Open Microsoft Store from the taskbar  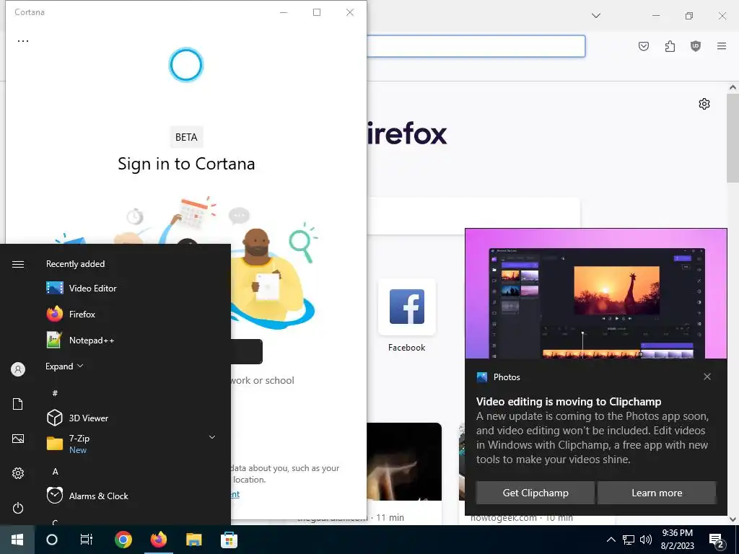(x=229, y=540)
